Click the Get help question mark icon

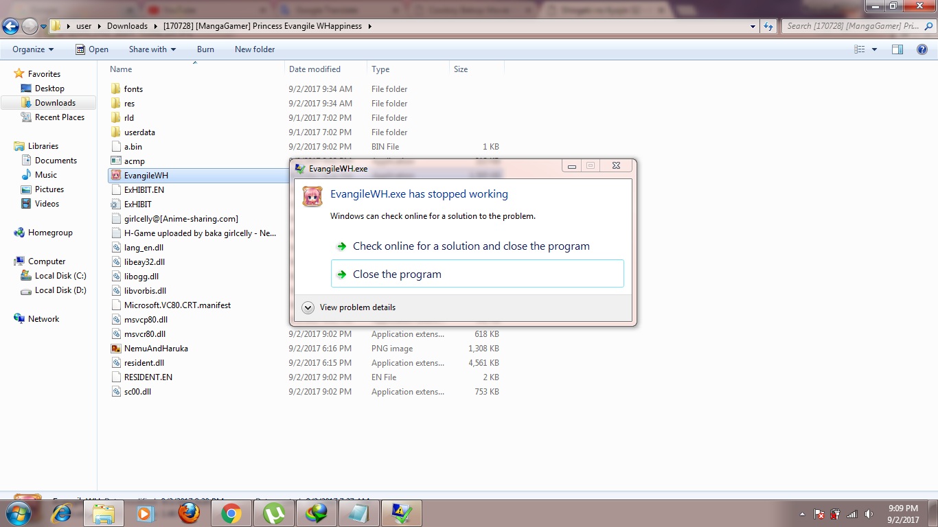pyautogui.click(x=922, y=49)
